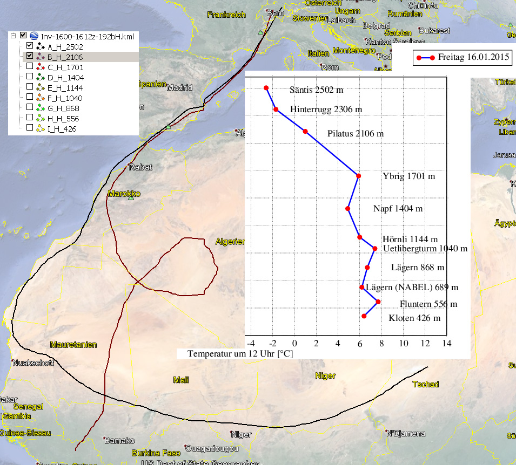Click the green triangle marker in southern France

tap(260, 32)
